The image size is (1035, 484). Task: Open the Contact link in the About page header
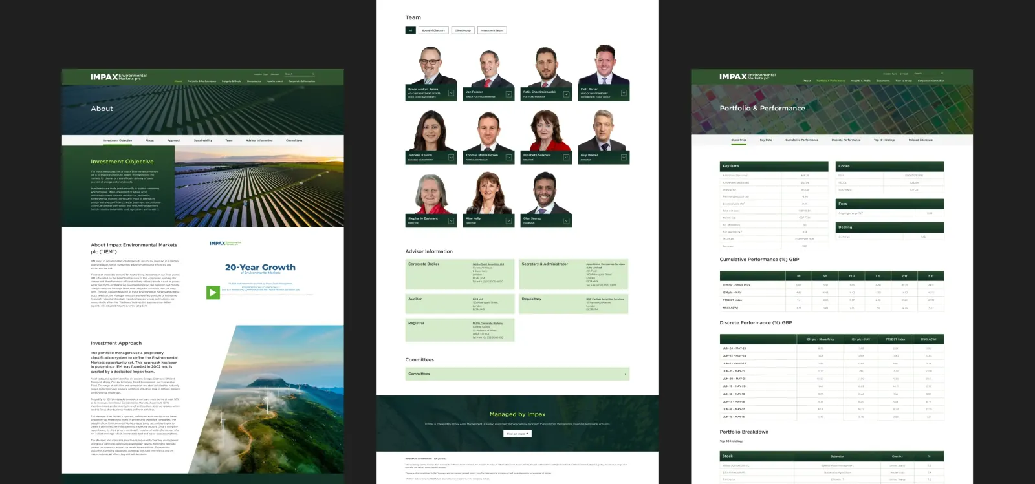coord(275,74)
